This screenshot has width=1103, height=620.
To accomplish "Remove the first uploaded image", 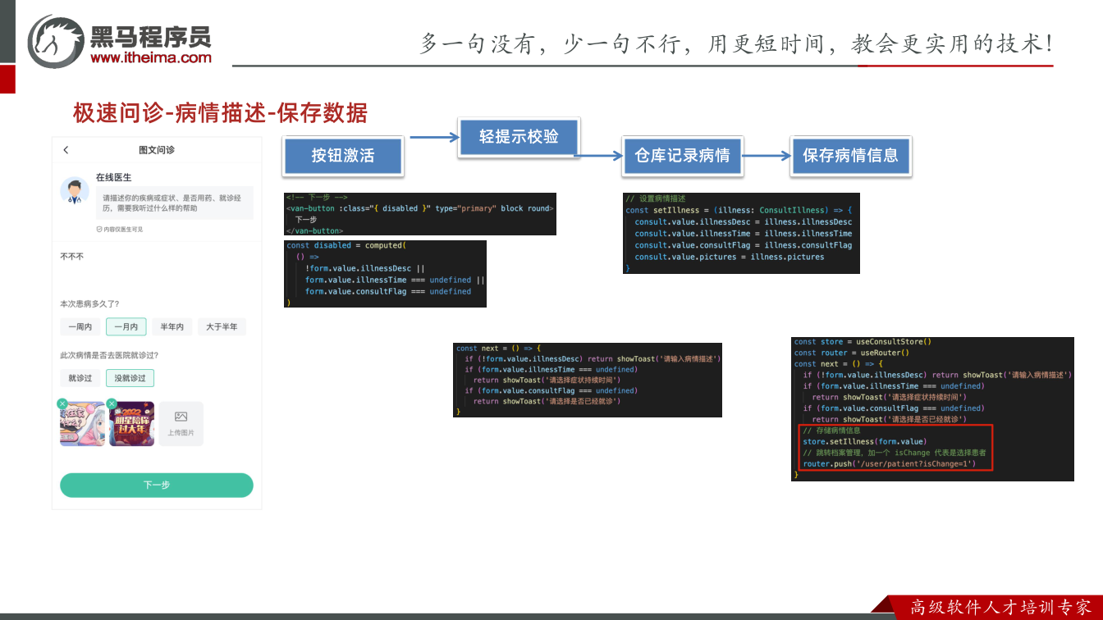I will (x=62, y=403).
